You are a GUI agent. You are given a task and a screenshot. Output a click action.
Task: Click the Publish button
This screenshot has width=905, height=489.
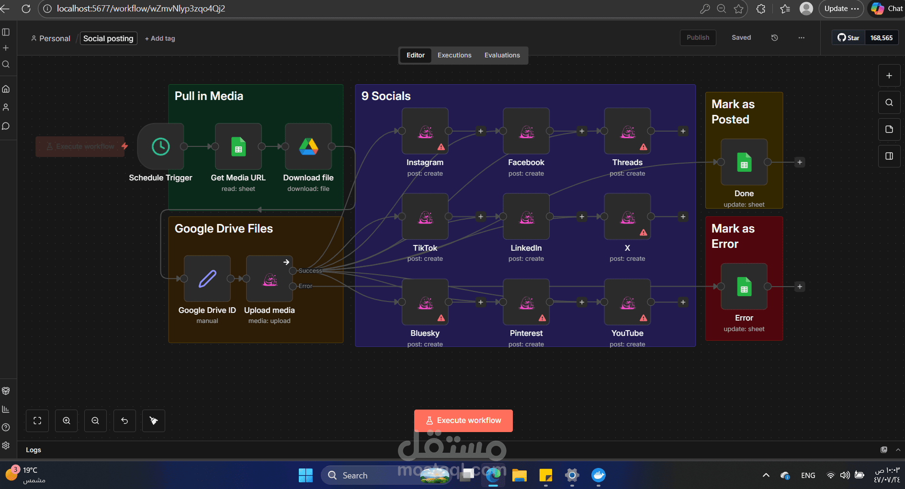click(x=698, y=38)
